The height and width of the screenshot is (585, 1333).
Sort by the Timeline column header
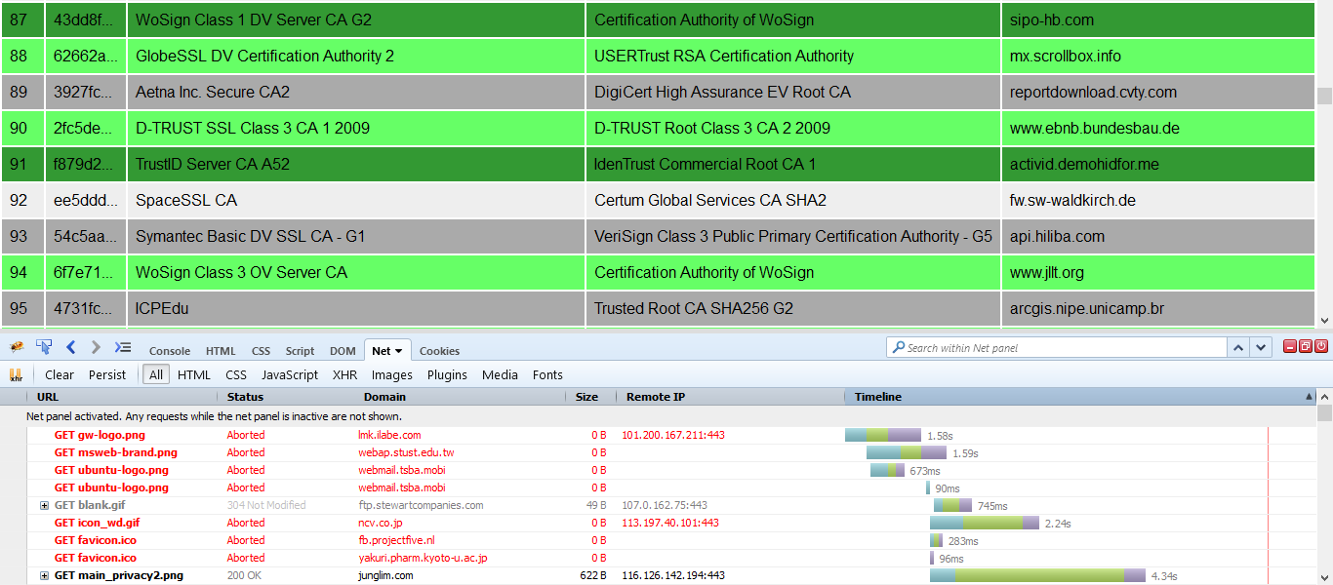coord(1080,397)
